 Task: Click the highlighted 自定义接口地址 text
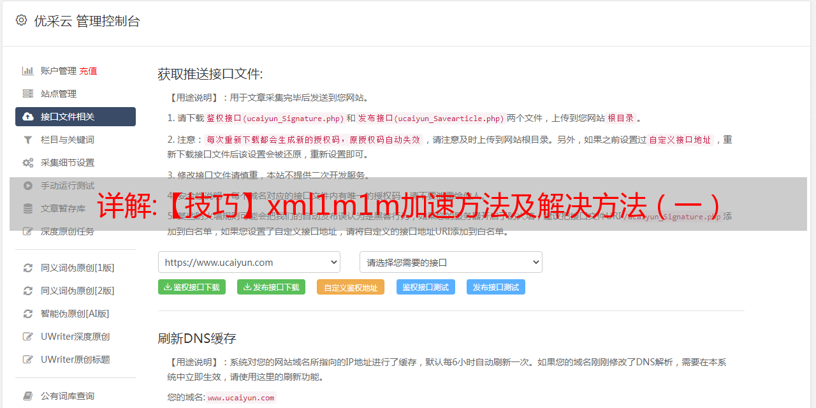pyautogui.click(x=680, y=140)
